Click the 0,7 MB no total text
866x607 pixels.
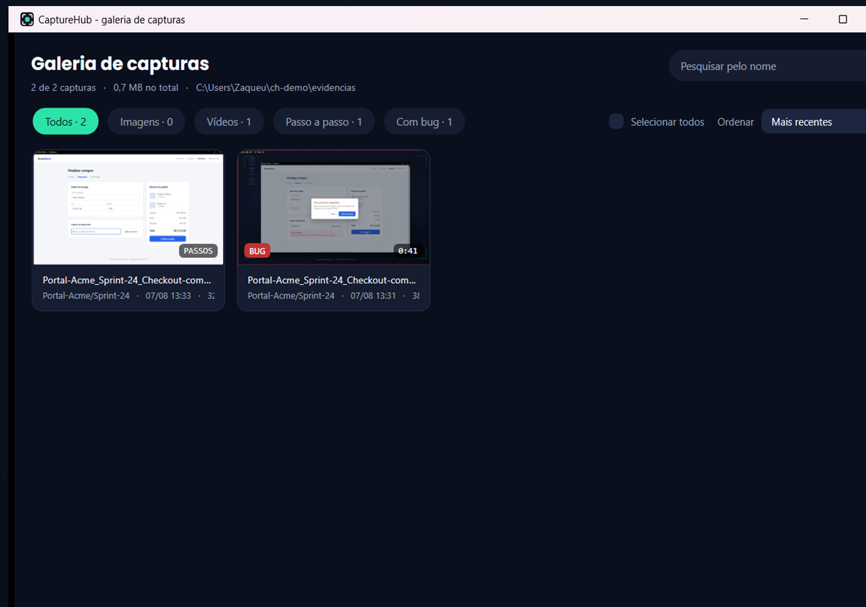[x=146, y=88]
